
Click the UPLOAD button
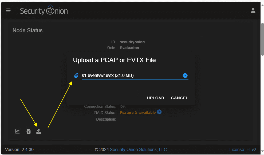[155, 98]
